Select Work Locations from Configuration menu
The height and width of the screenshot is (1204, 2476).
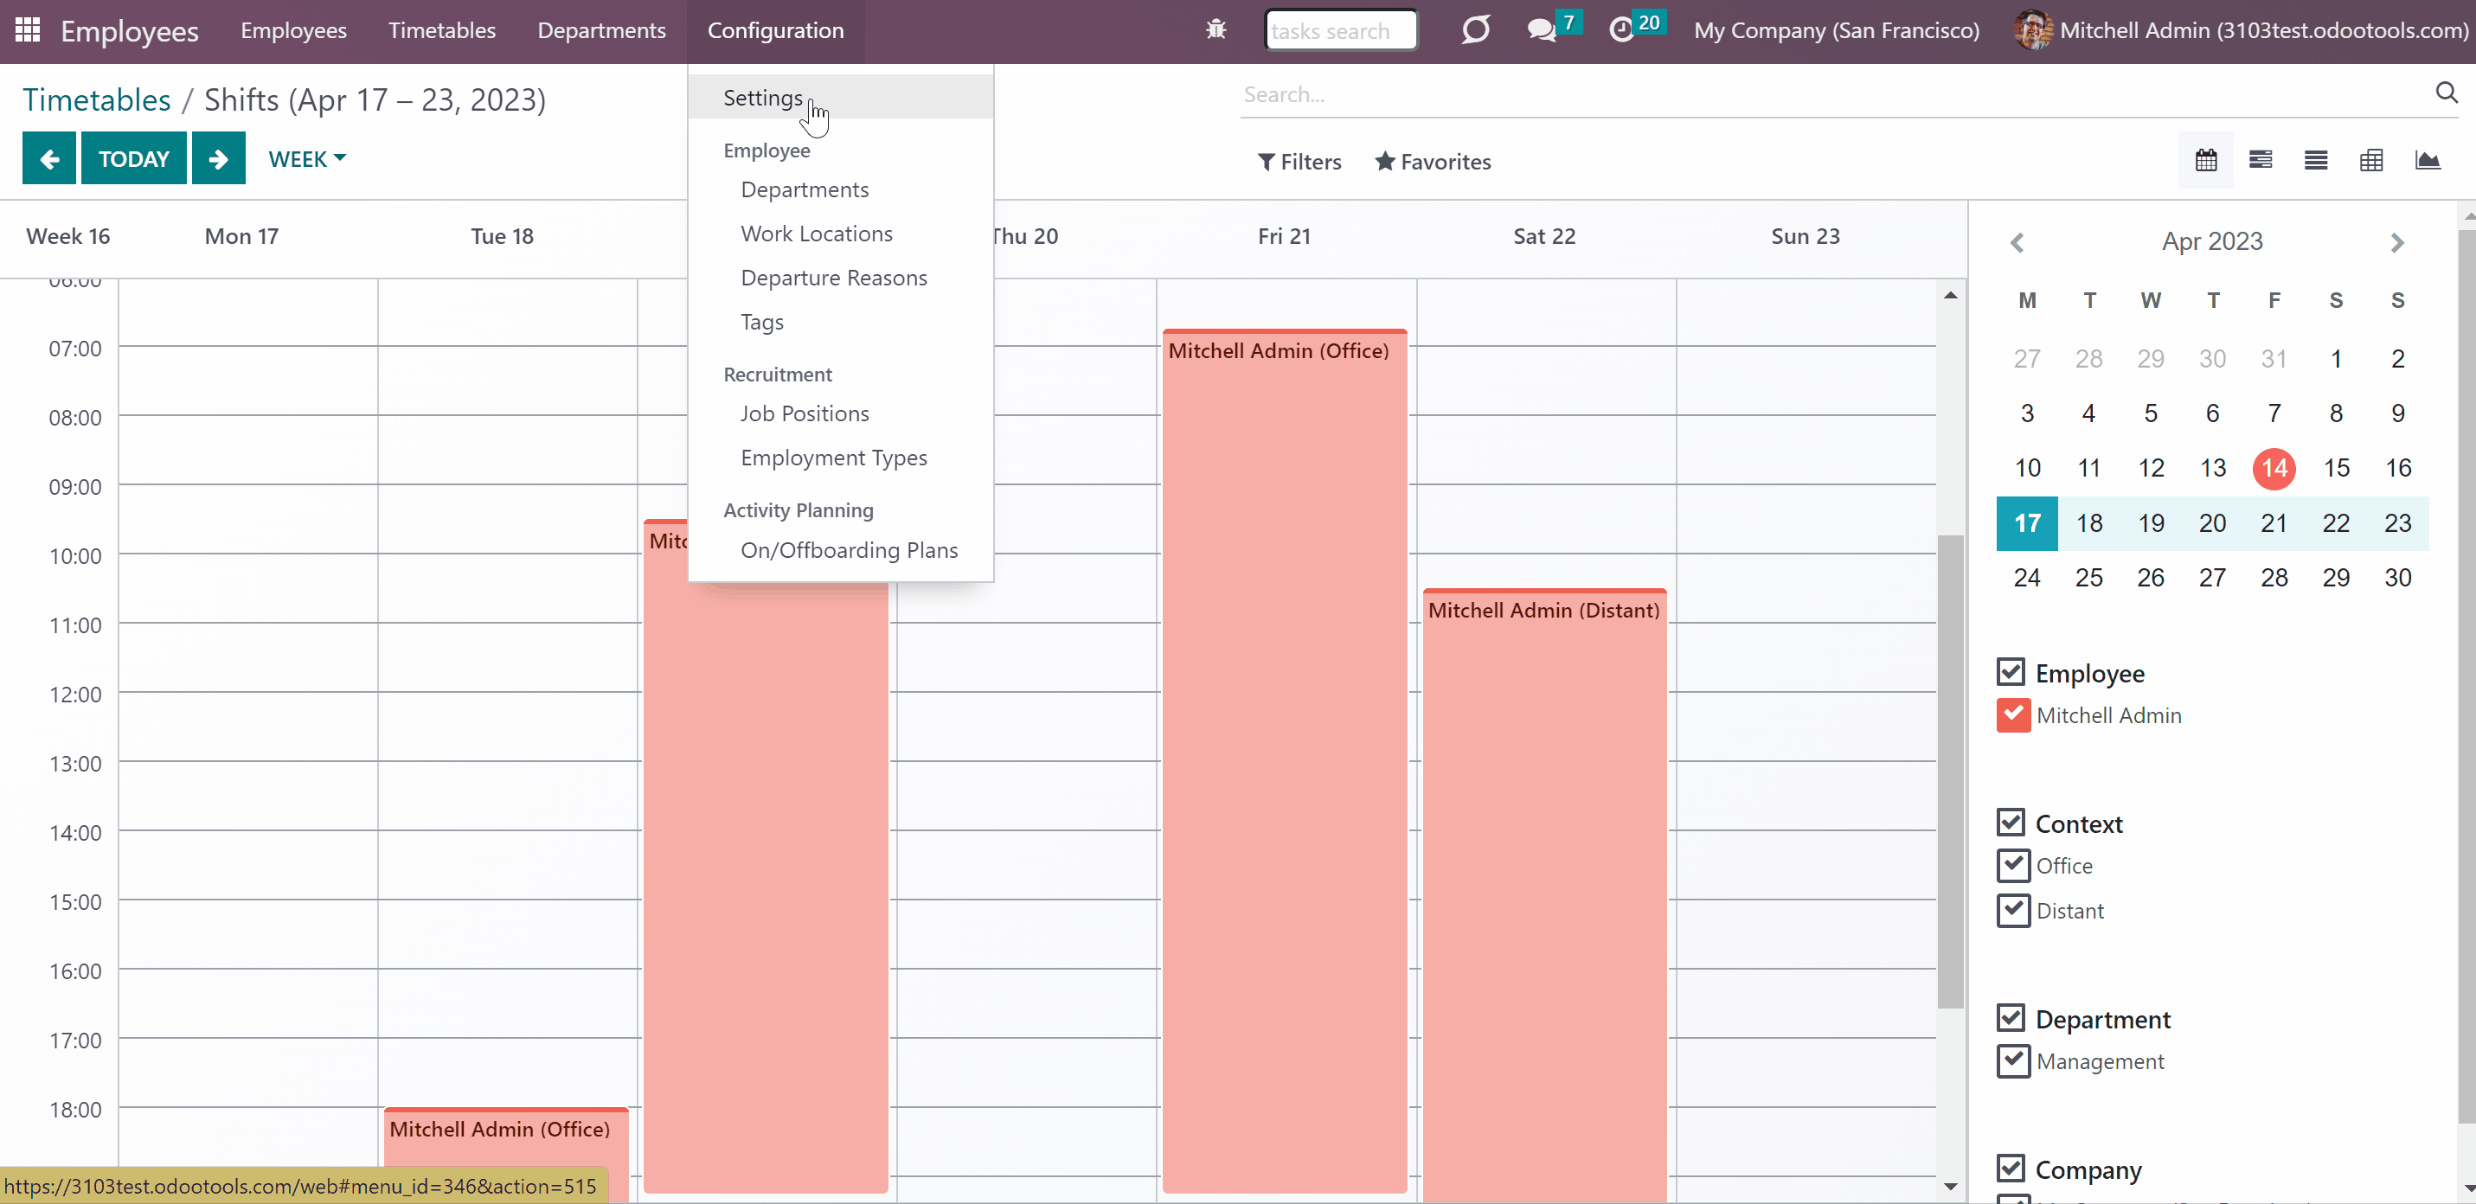coord(816,234)
